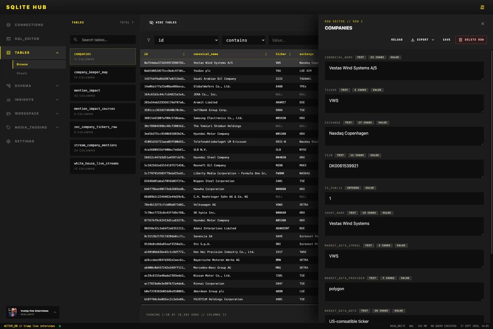This screenshot has height=329, width=493.
Task: Edit the exchange field Nasdaq Copenhagen
Action: coord(404,136)
